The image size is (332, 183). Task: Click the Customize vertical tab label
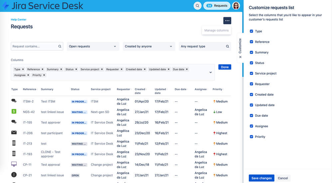240,46
